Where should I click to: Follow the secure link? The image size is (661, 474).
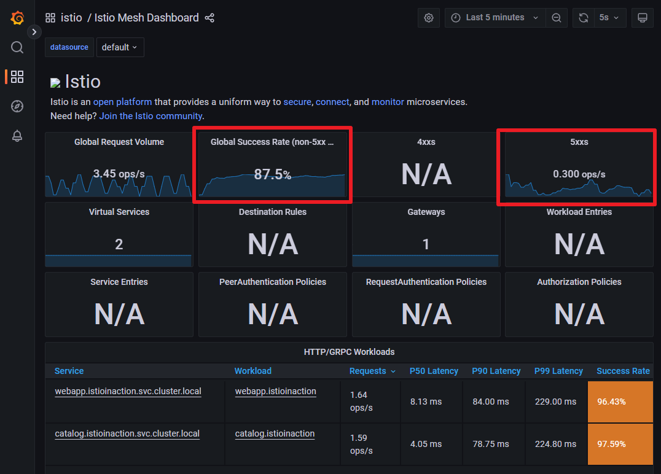click(297, 102)
